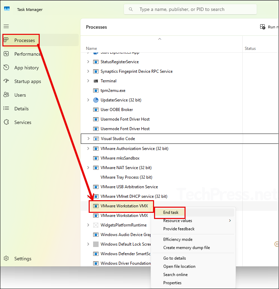Click the Run new task icon
279x289 pixels.
[262, 26]
